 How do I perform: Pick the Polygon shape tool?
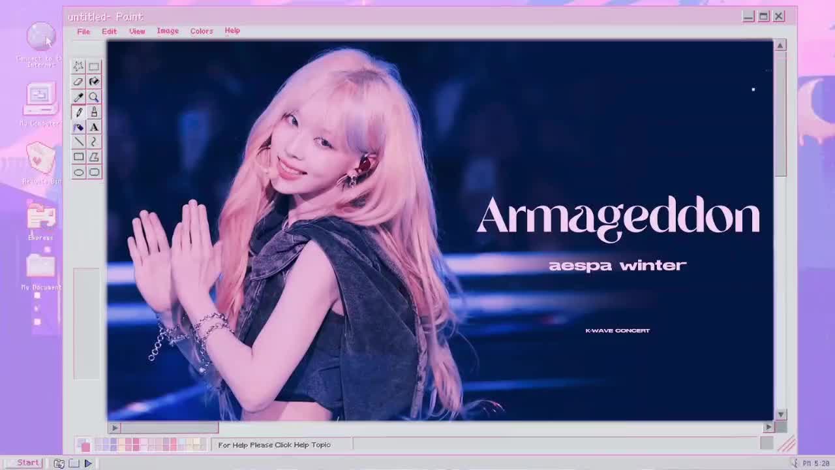point(94,157)
